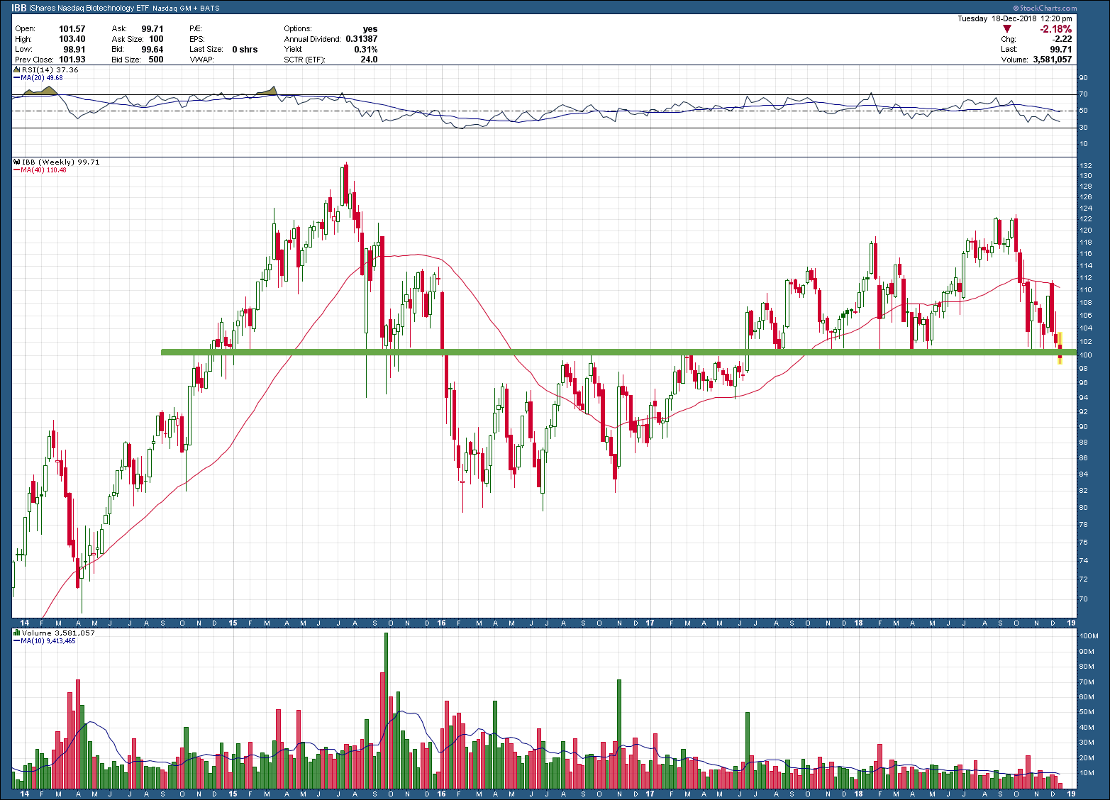Select the Open value 101.57
The height and width of the screenshot is (800, 1110).
click(72, 29)
